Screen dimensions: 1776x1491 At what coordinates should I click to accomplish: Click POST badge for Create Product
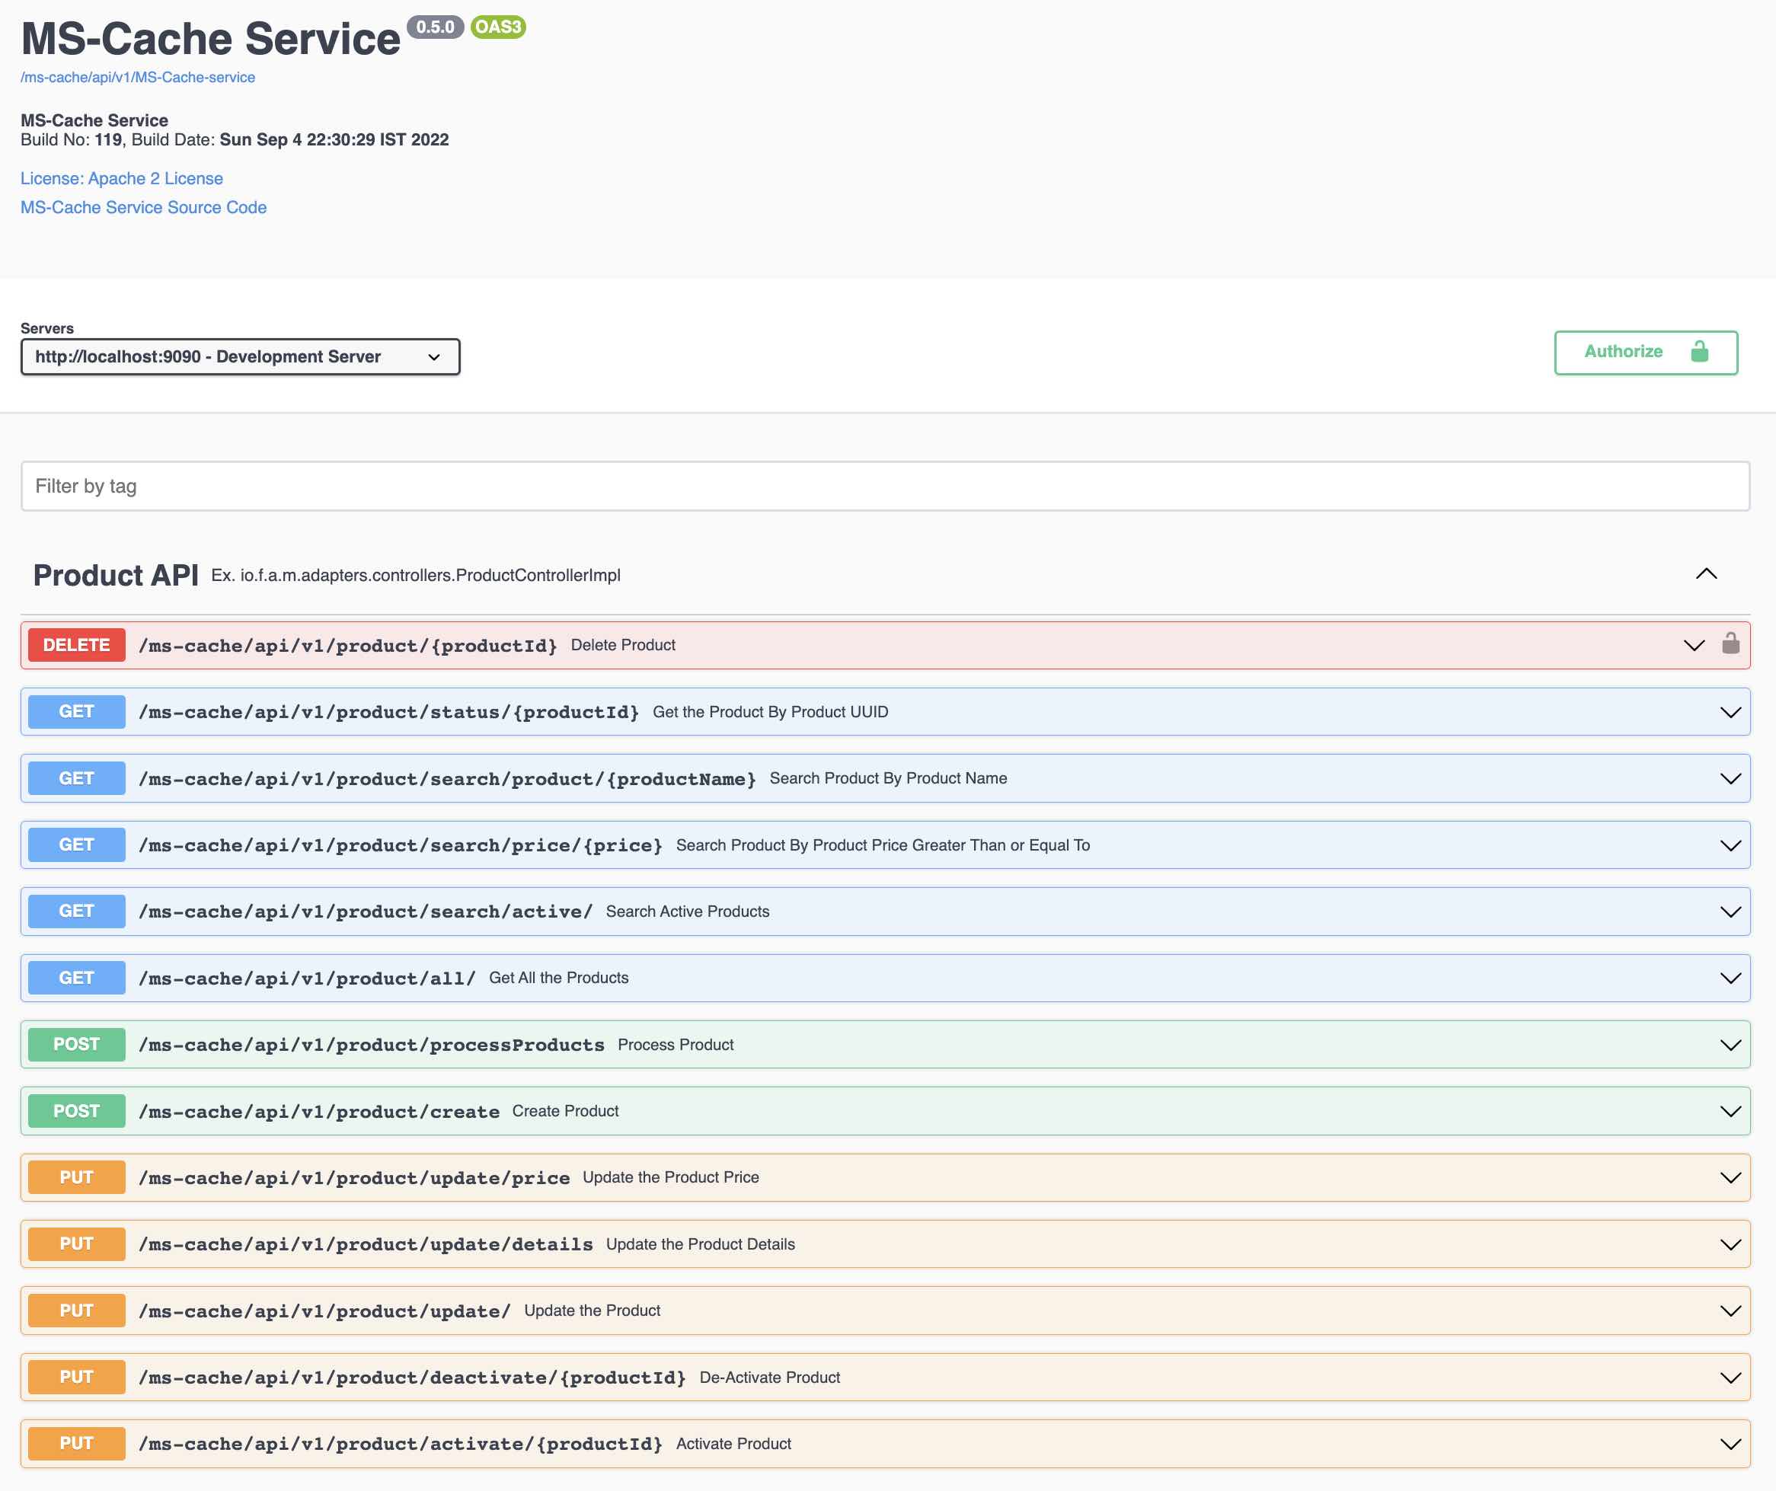[77, 1110]
